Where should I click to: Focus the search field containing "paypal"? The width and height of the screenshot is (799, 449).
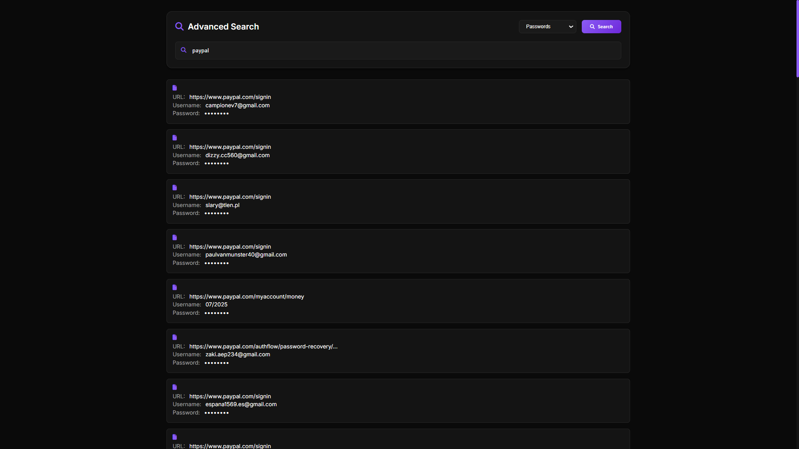tap(398, 50)
